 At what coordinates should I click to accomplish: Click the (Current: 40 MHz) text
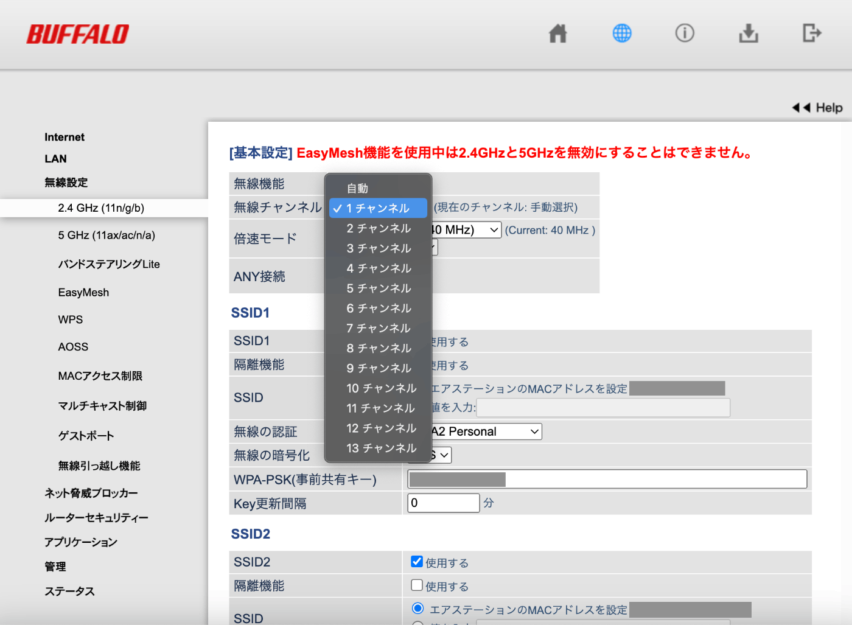pyautogui.click(x=550, y=230)
